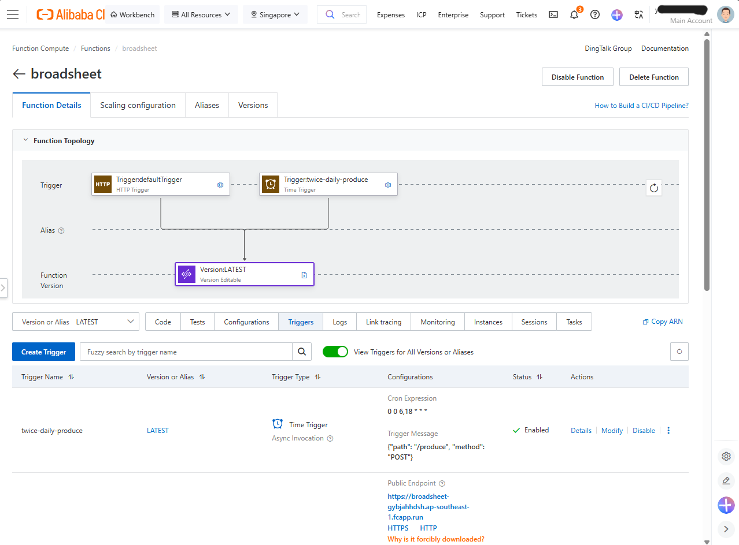Viewport: 739px width, 545px height.
Task: Open the notifications bell
Action: click(574, 15)
